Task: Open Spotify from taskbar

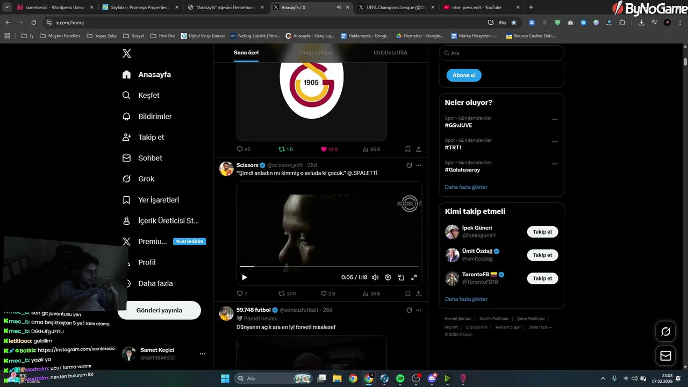Action: tap(400, 378)
